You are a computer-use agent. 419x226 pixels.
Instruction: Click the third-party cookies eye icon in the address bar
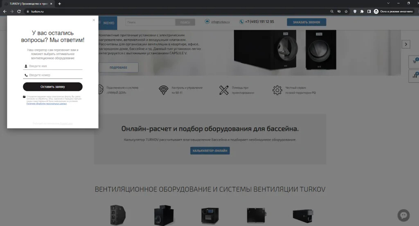point(339,11)
